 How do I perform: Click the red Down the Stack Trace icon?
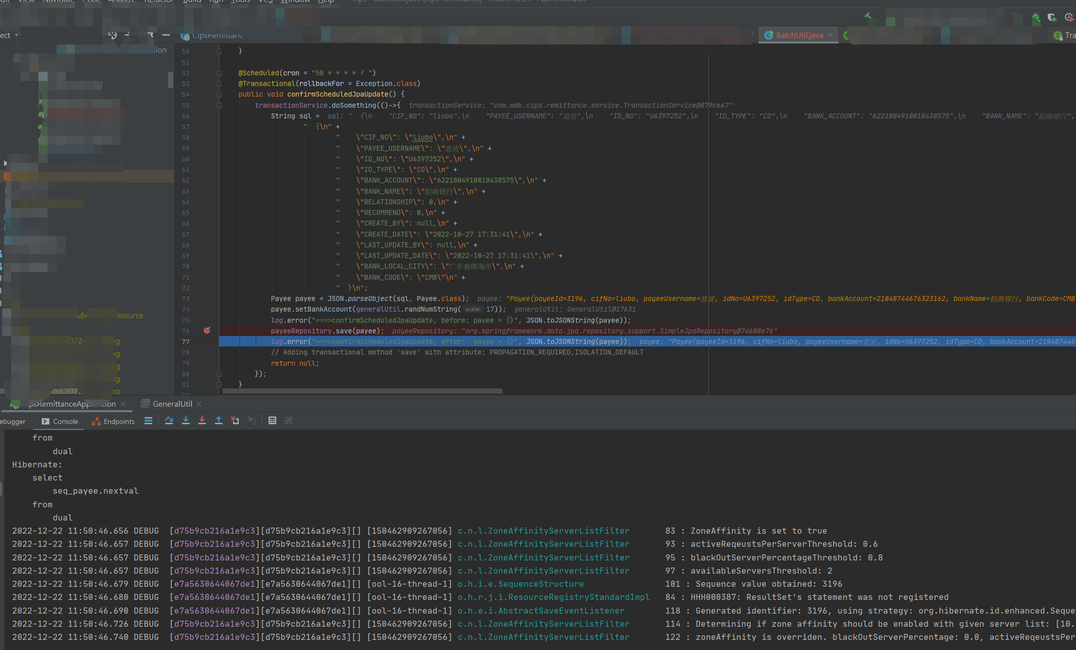point(202,420)
